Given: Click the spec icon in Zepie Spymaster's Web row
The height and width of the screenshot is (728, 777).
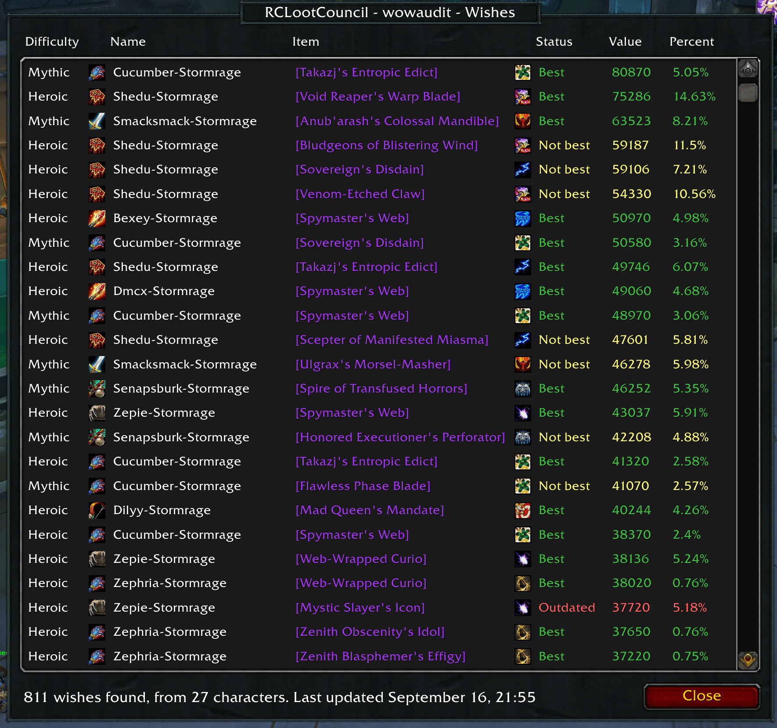Looking at the screenshot, I should click(x=522, y=413).
